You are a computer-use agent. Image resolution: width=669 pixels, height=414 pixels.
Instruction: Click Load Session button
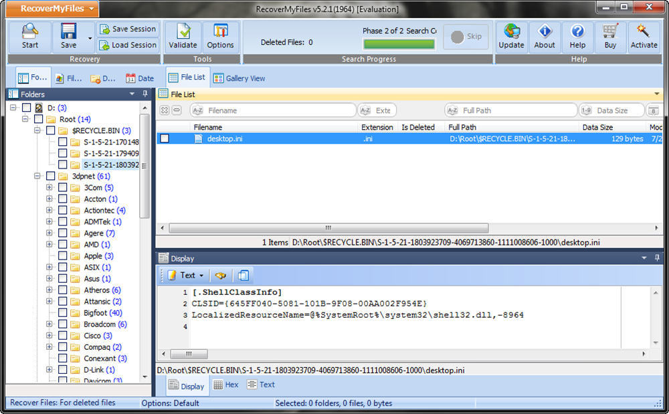(x=128, y=45)
